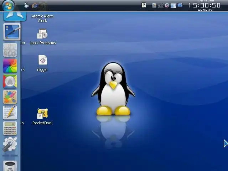
Task: Open the recycle bin dock icon
Action: (10, 166)
